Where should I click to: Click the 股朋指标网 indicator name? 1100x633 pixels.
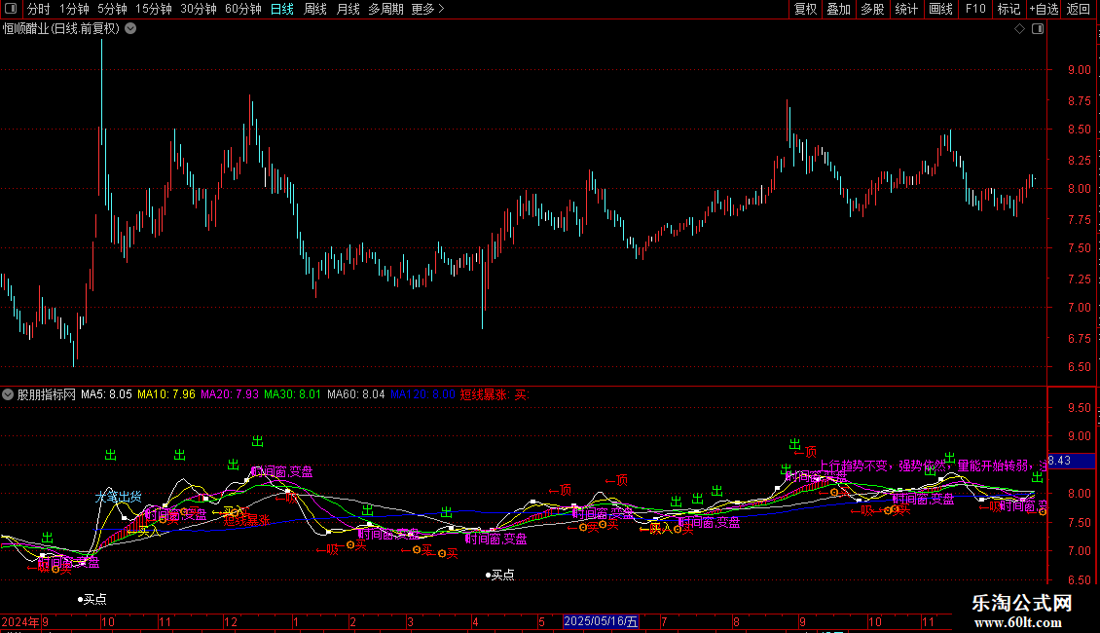point(47,394)
